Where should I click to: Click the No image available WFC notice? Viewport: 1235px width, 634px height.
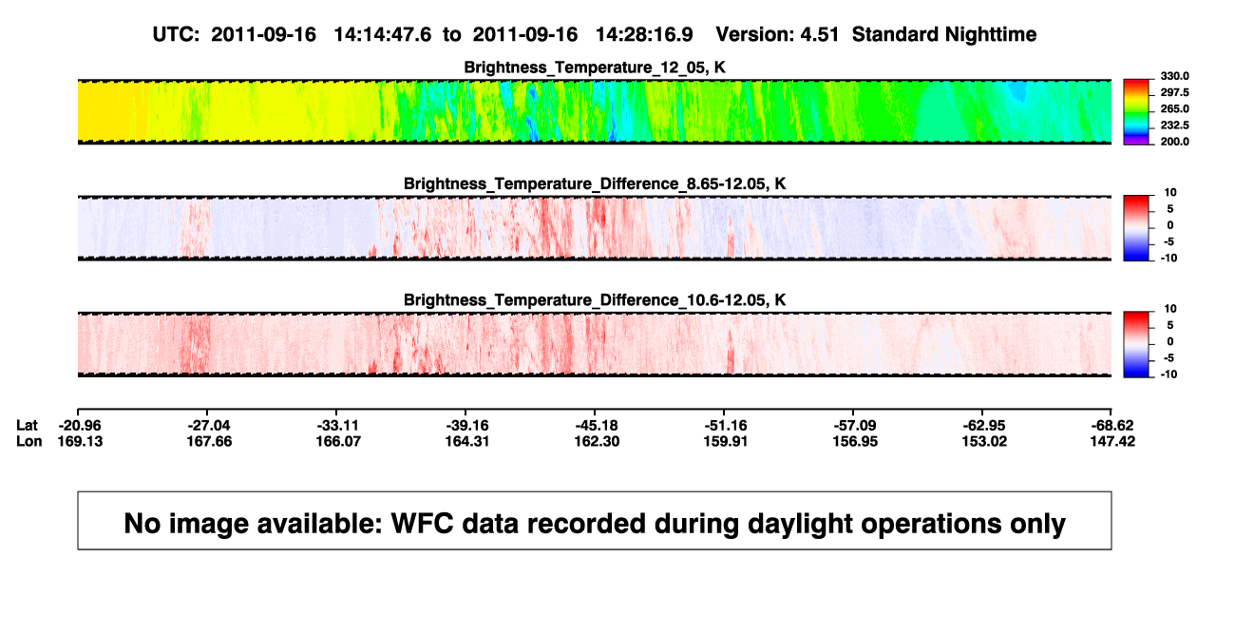[595, 521]
